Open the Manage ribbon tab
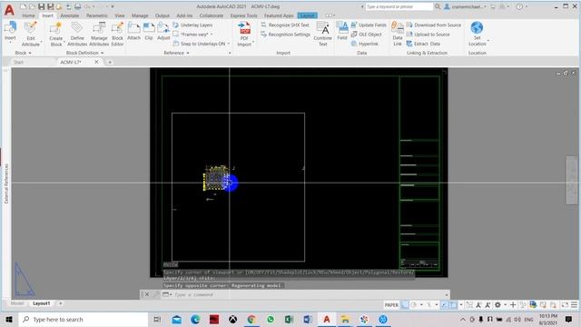This screenshot has width=581, height=327. 140,15
